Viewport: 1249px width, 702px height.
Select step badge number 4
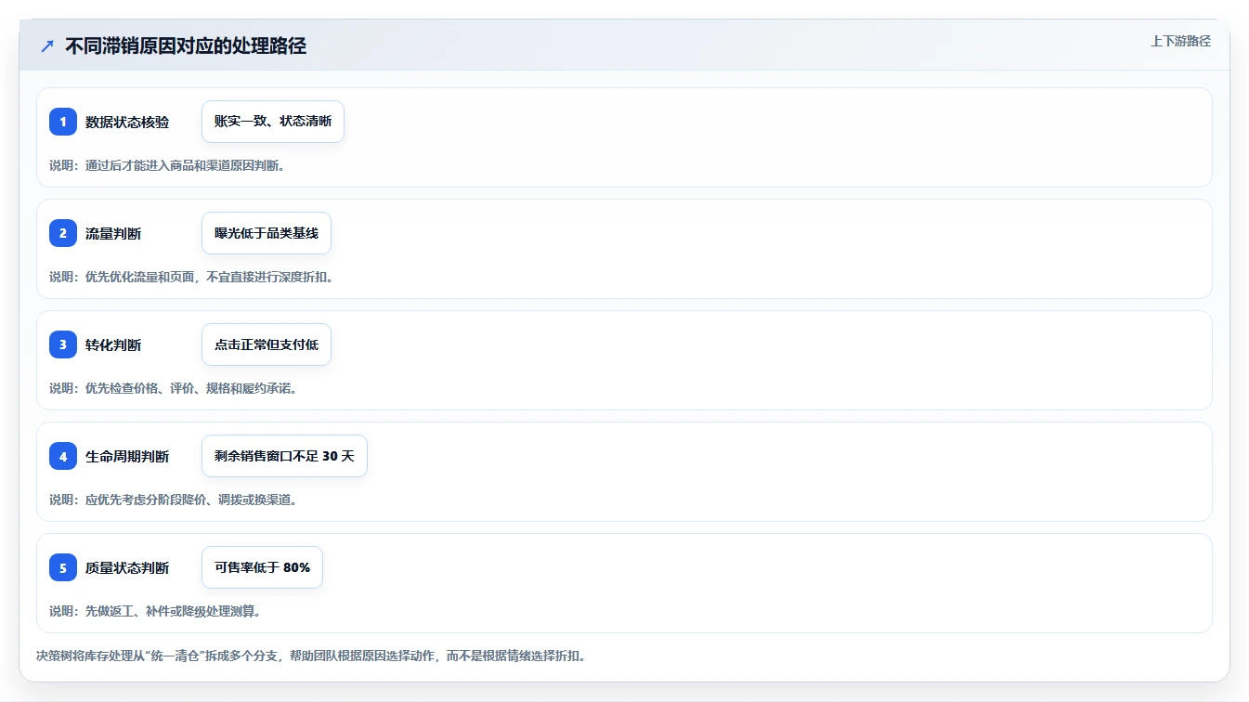coord(63,456)
